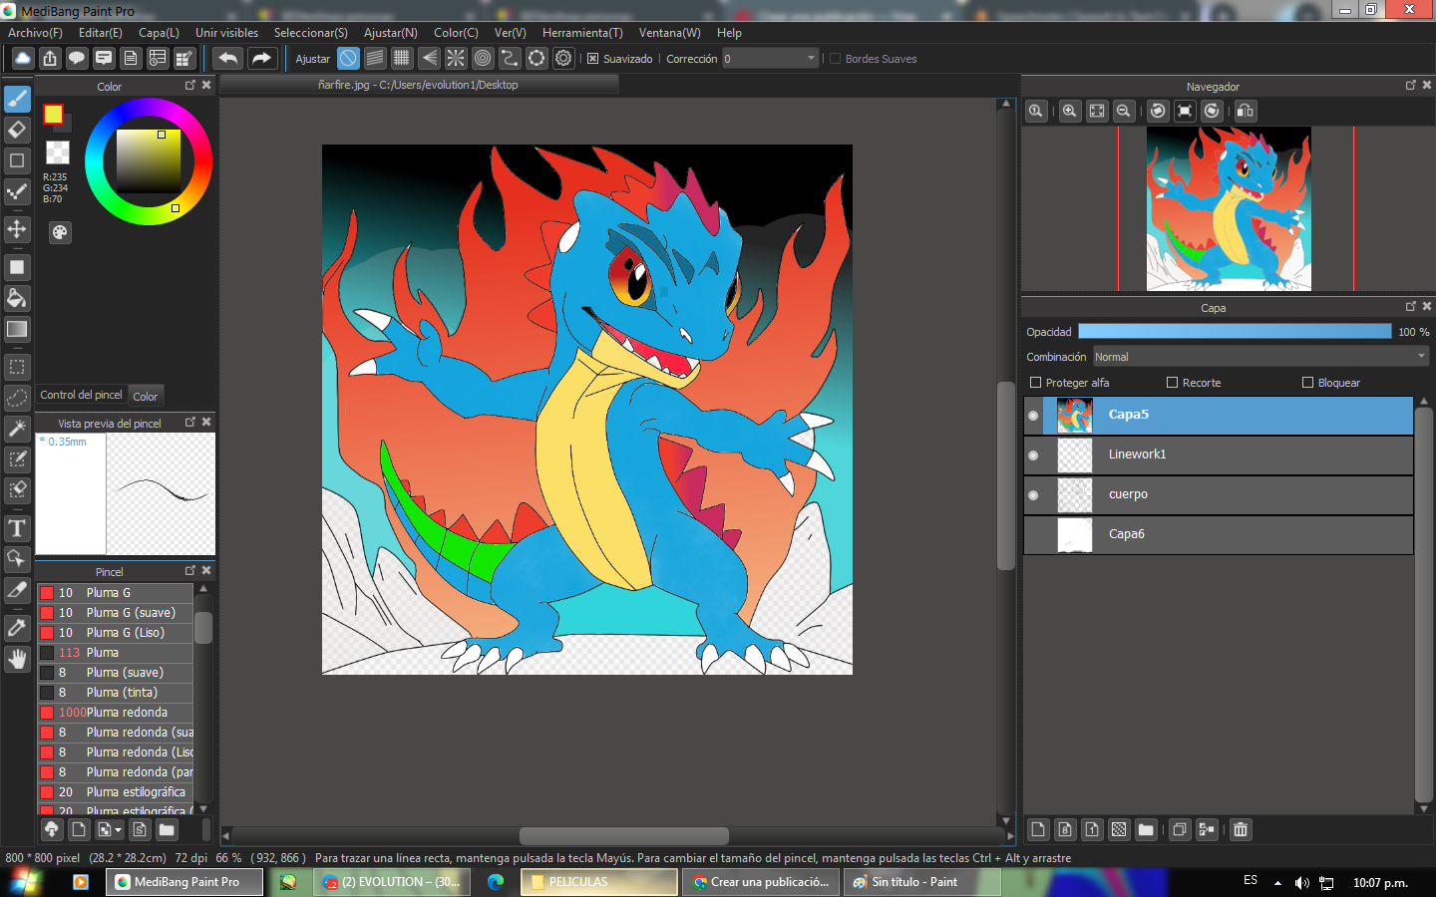The width and height of the screenshot is (1436, 897).
Task: Hide the Linework1 layer
Action: pos(1033,455)
